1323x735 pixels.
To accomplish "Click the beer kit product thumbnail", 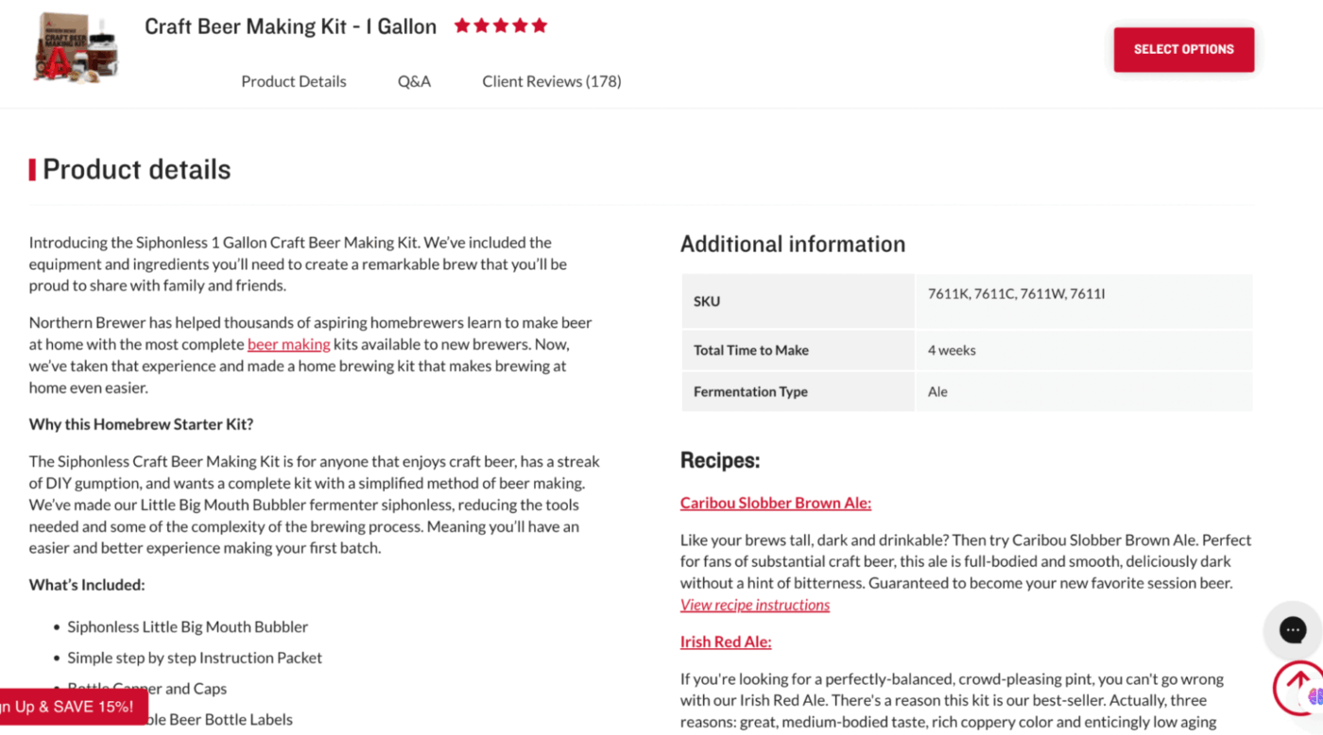I will 76,47.
